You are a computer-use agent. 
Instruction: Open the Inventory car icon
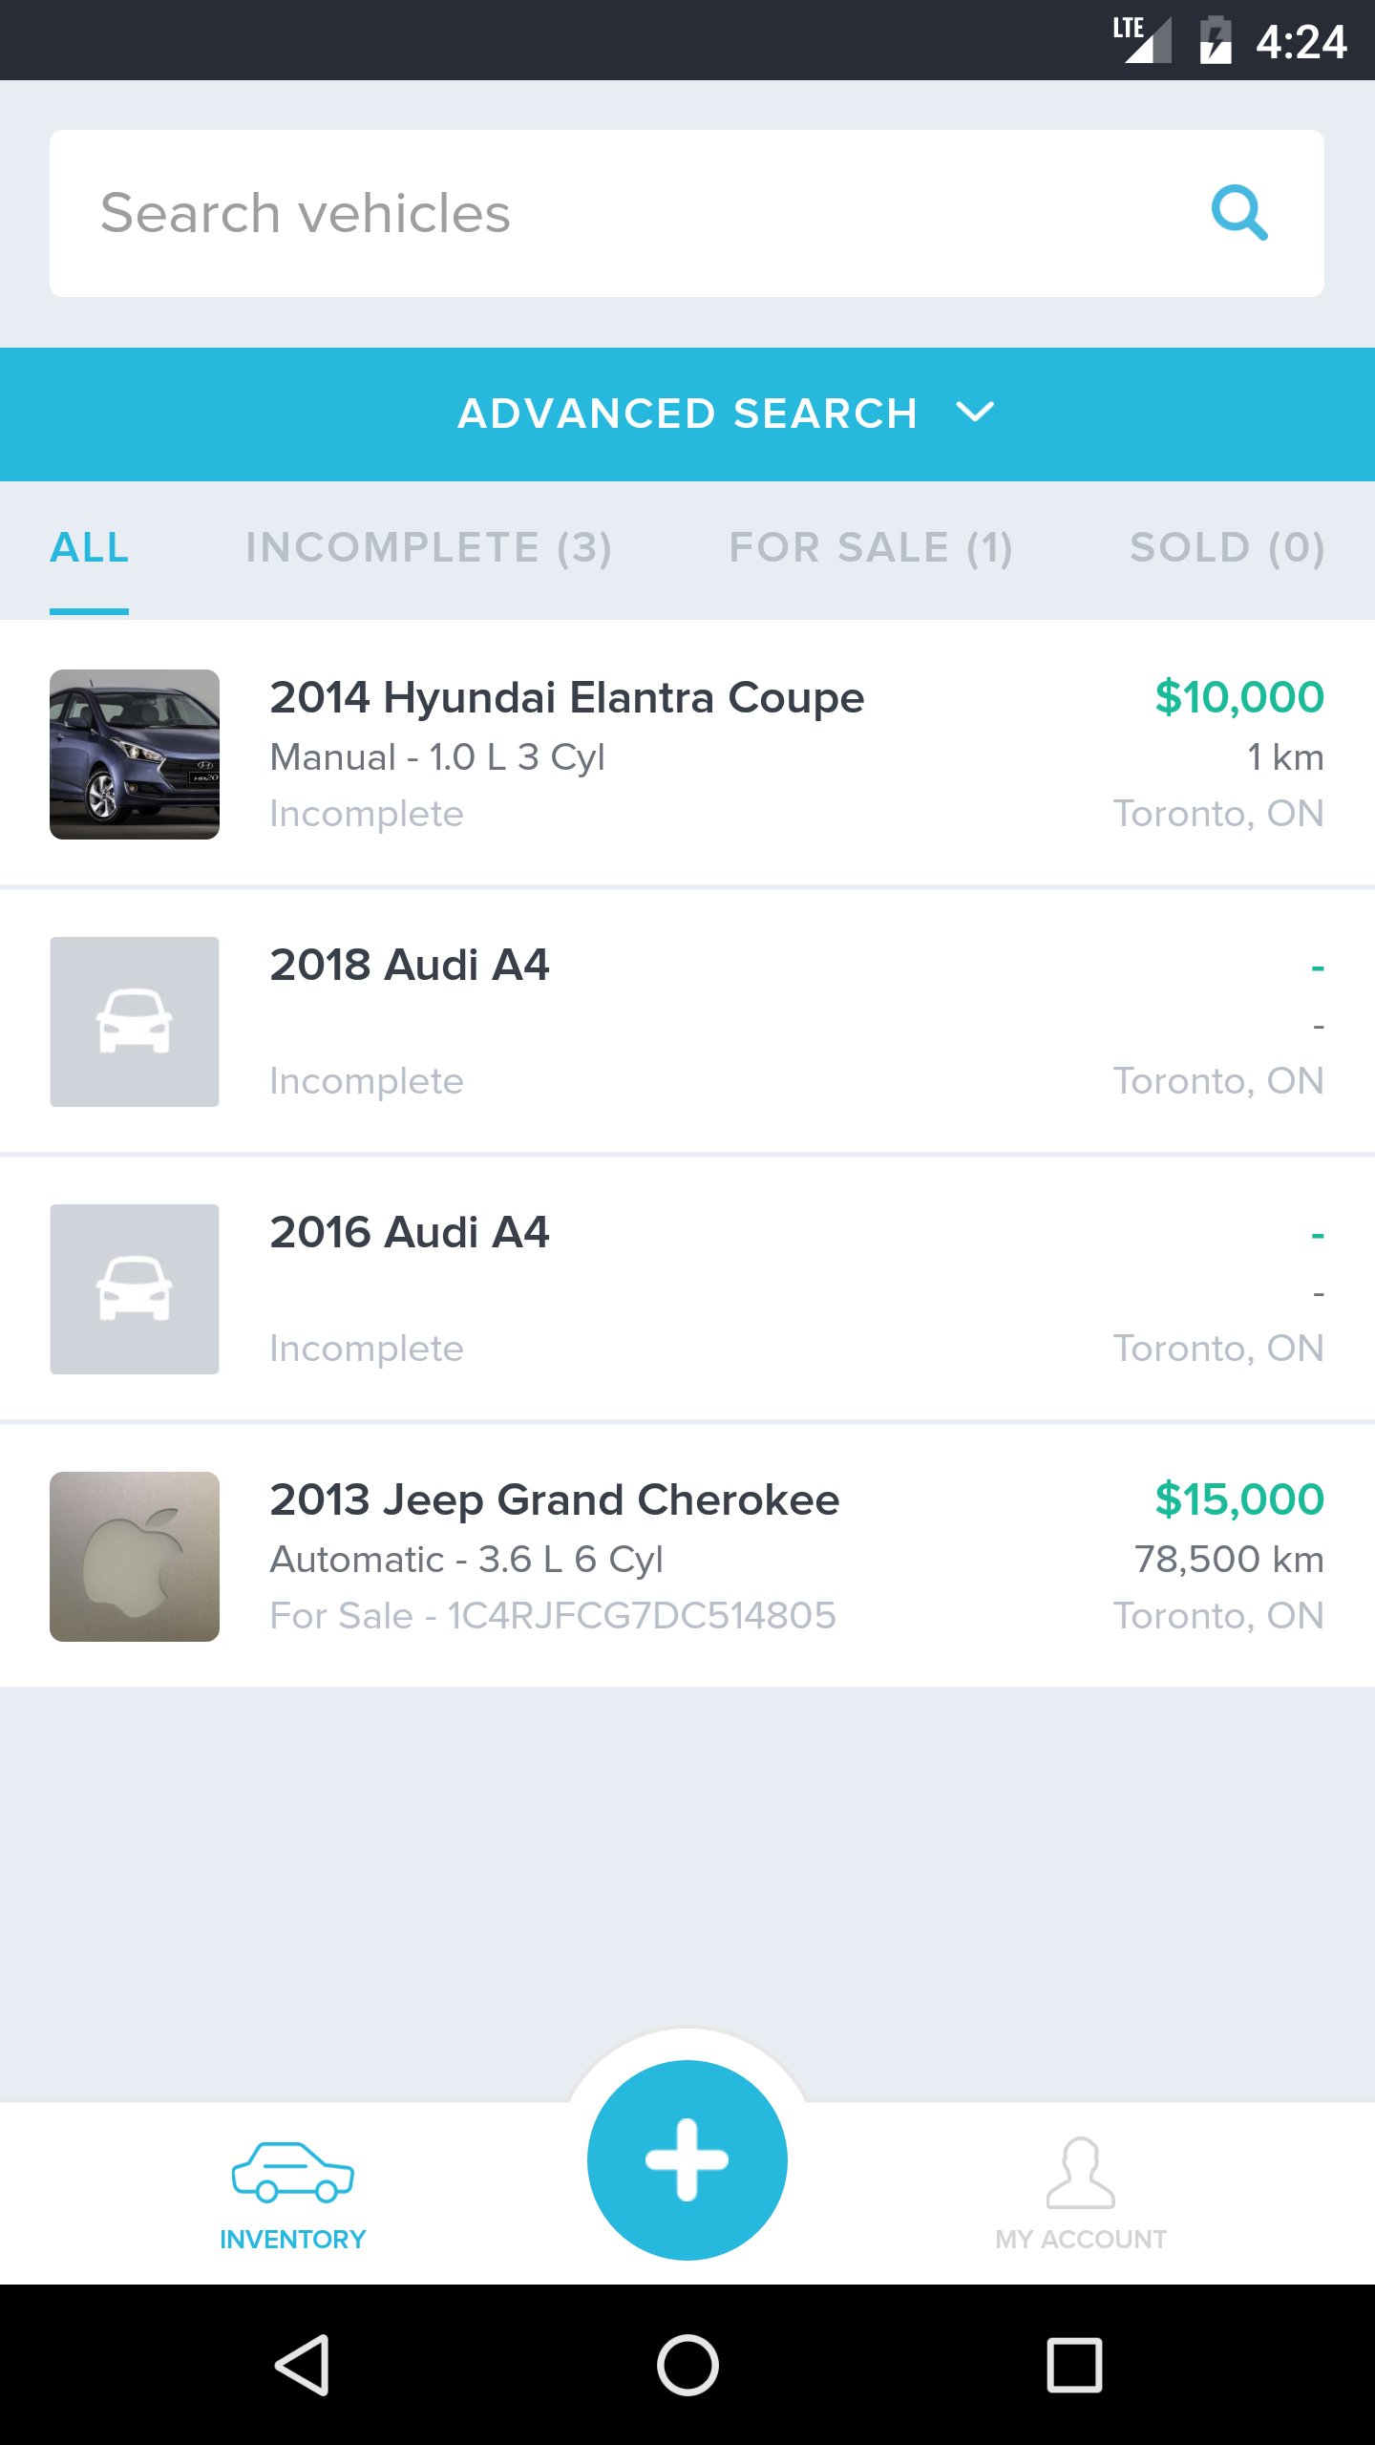coord(292,2172)
